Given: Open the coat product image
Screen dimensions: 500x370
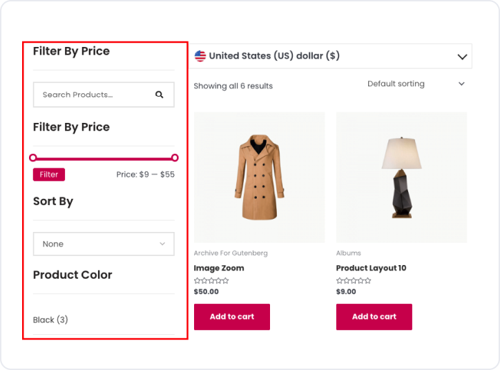Looking at the screenshot, I should (259, 177).
